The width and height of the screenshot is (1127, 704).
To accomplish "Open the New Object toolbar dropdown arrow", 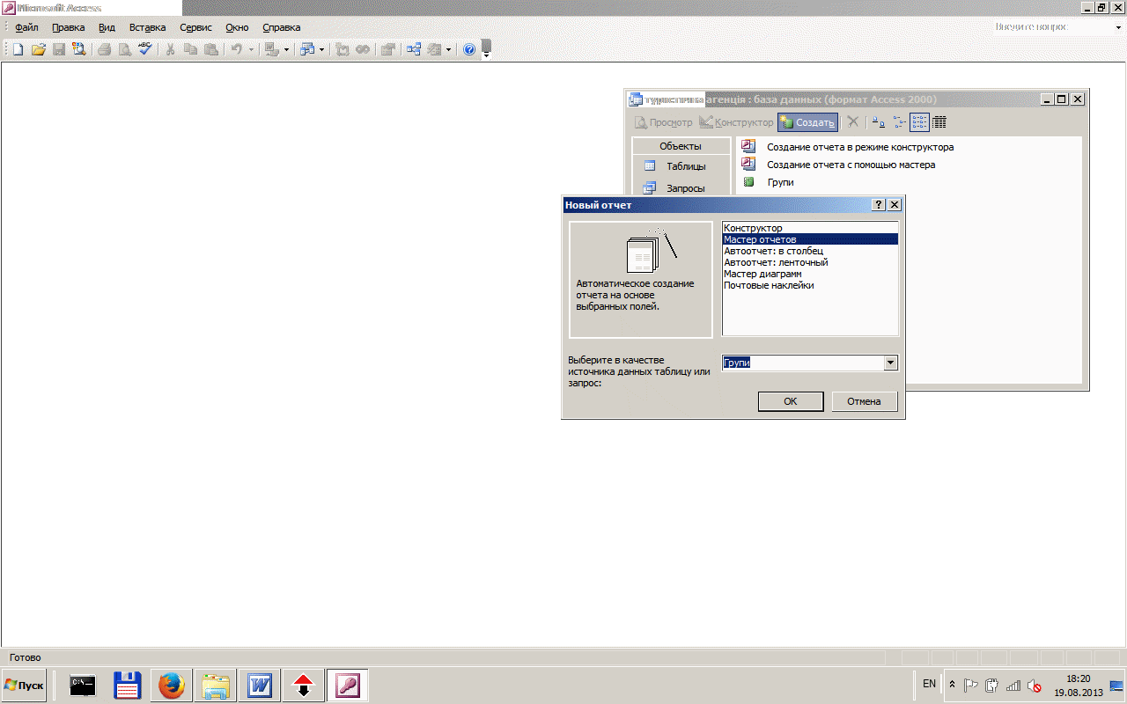I will click(x=447, y=50).
